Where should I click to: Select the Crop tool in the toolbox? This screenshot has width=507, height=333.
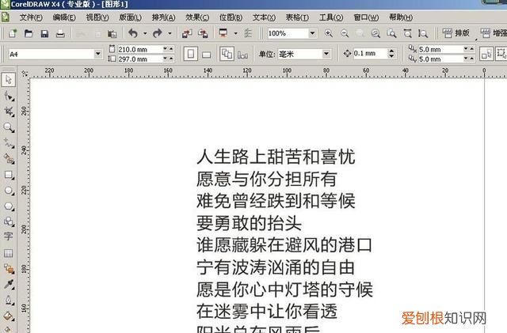click(9, 112)
